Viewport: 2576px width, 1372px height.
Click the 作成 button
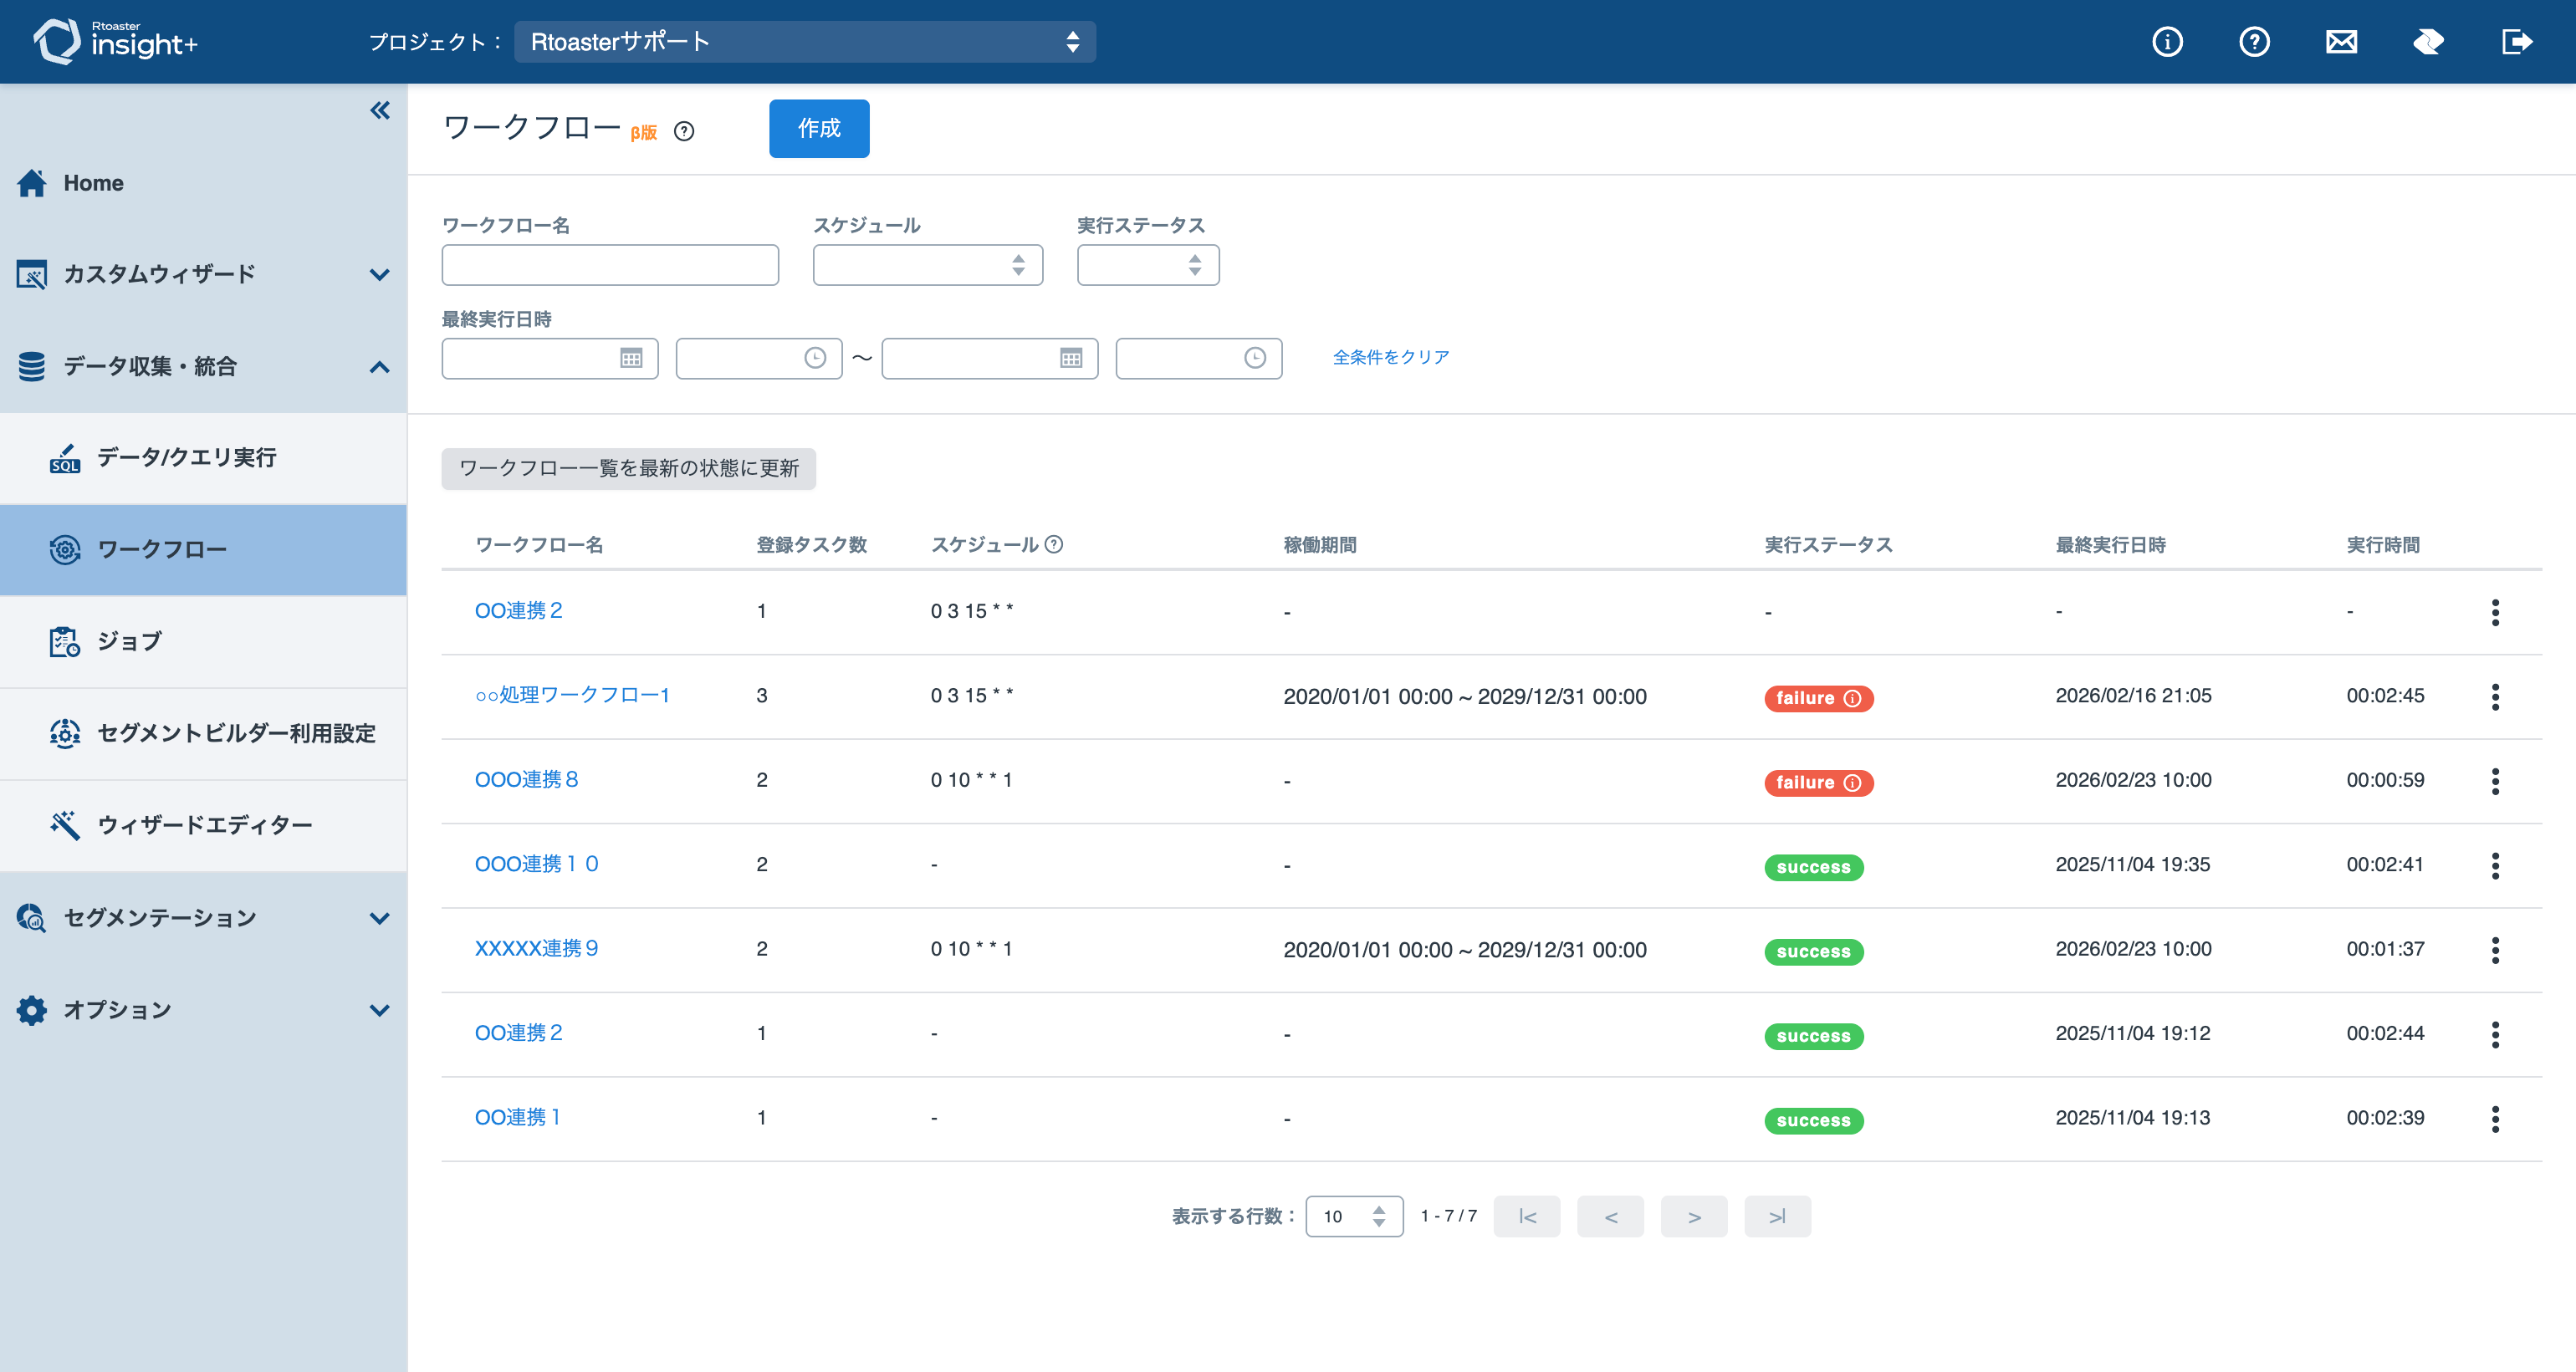click(x=819, y=128)
